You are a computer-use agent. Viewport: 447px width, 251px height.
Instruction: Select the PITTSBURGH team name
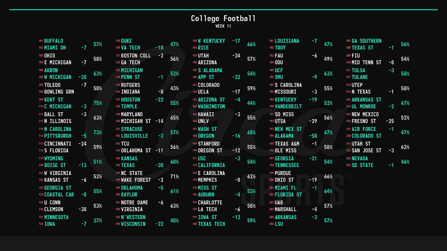click(x=58, y=136)
